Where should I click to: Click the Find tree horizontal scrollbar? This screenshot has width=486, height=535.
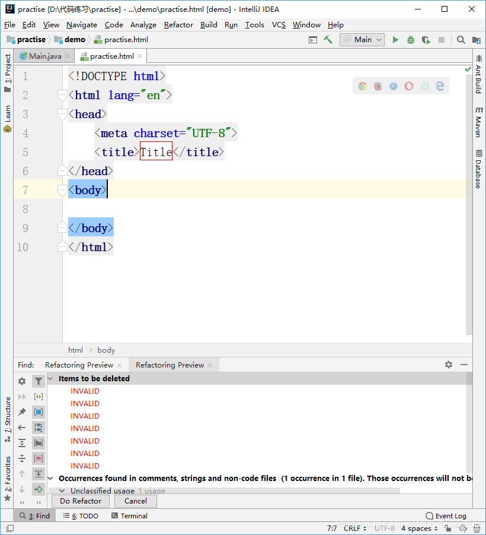tap(224, 490)
